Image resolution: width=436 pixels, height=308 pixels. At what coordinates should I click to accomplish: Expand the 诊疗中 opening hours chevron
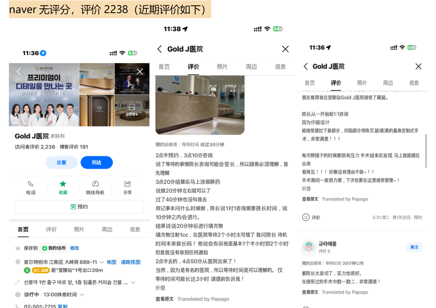(x=82, y=295)
